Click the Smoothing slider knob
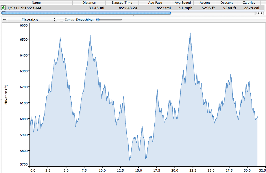The width and height of the screenshot is (266, 173). [x=98, y=20]
